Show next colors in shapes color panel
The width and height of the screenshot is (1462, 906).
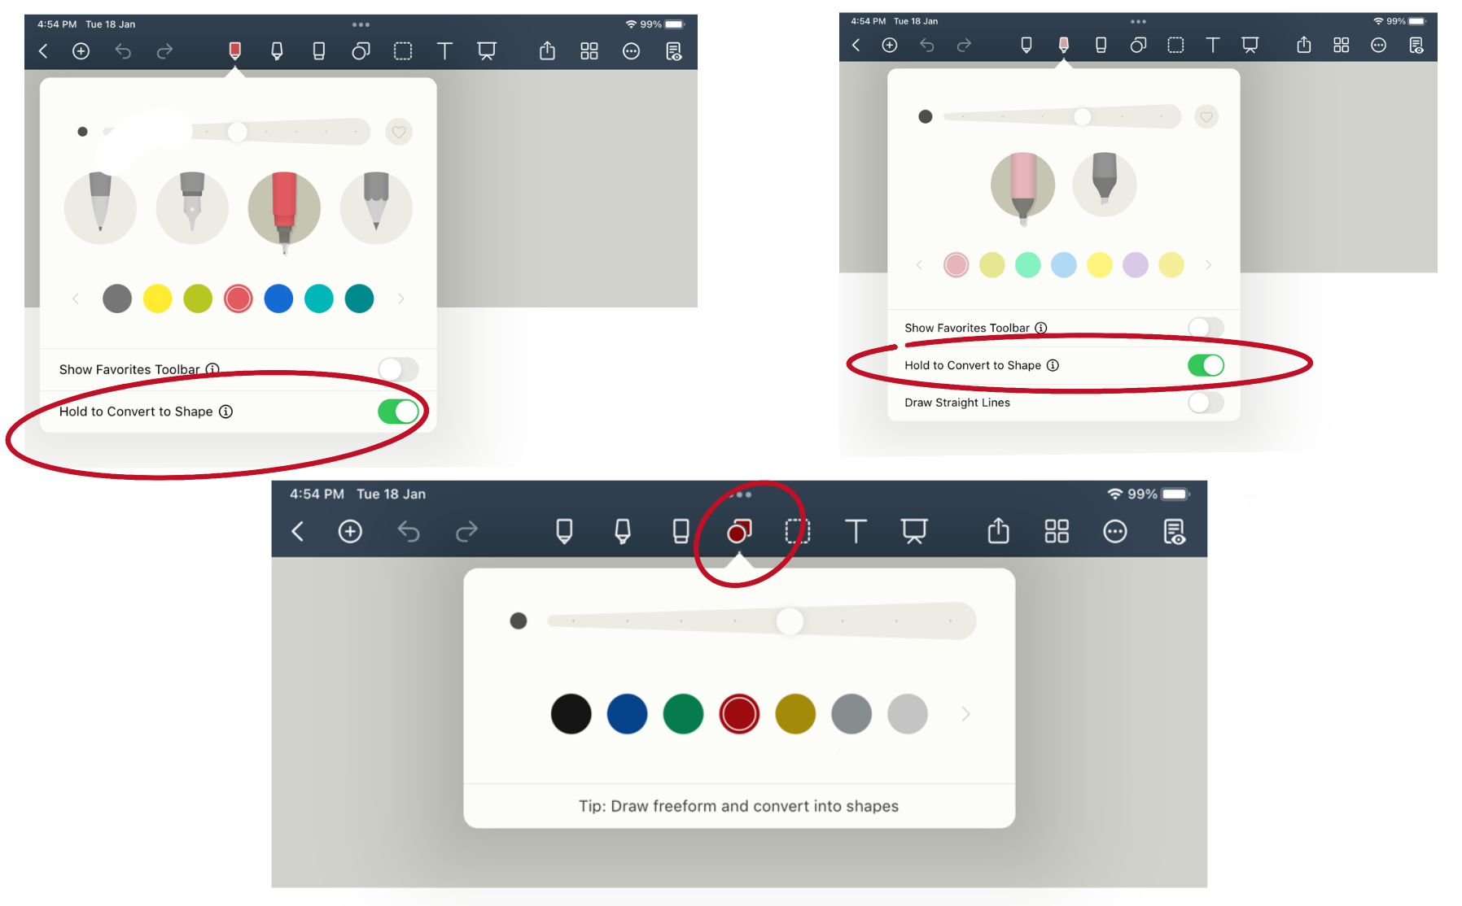(965, 714)
